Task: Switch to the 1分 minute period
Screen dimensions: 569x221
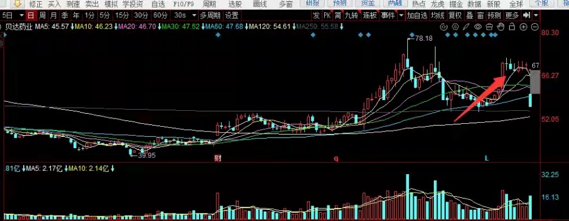Action: click(89, 15)
